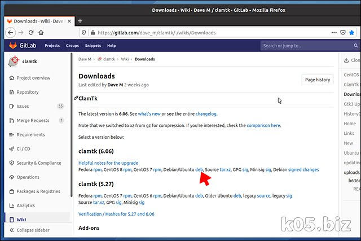Click the Issues count badge 35
This screenshot has height=241, width=361.
coord(60,106)
